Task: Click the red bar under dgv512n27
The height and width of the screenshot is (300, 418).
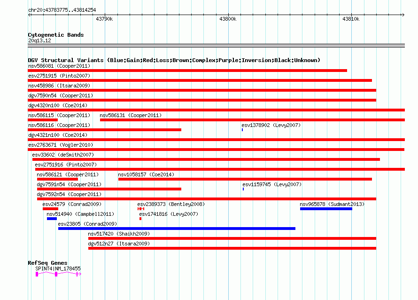Action: [x=232, y=248]
